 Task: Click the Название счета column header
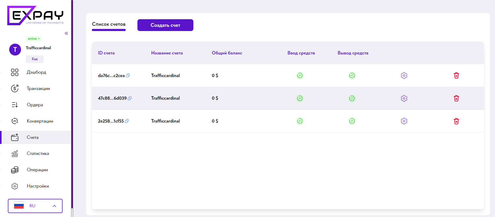(167, 53)
